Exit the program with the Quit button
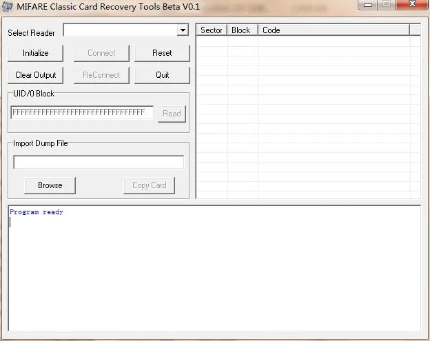 (162, 75)
